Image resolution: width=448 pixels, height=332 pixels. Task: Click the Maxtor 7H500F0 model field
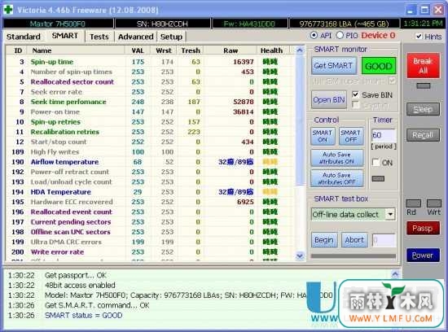click(58, 24)
